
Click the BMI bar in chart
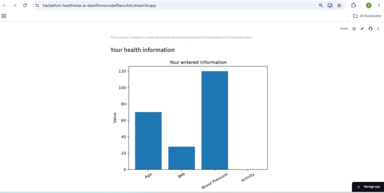click(x=182, y=158)
